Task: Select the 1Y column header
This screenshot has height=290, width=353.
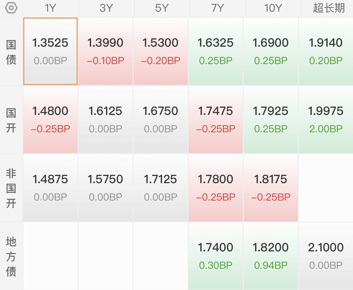Action: 50,8
